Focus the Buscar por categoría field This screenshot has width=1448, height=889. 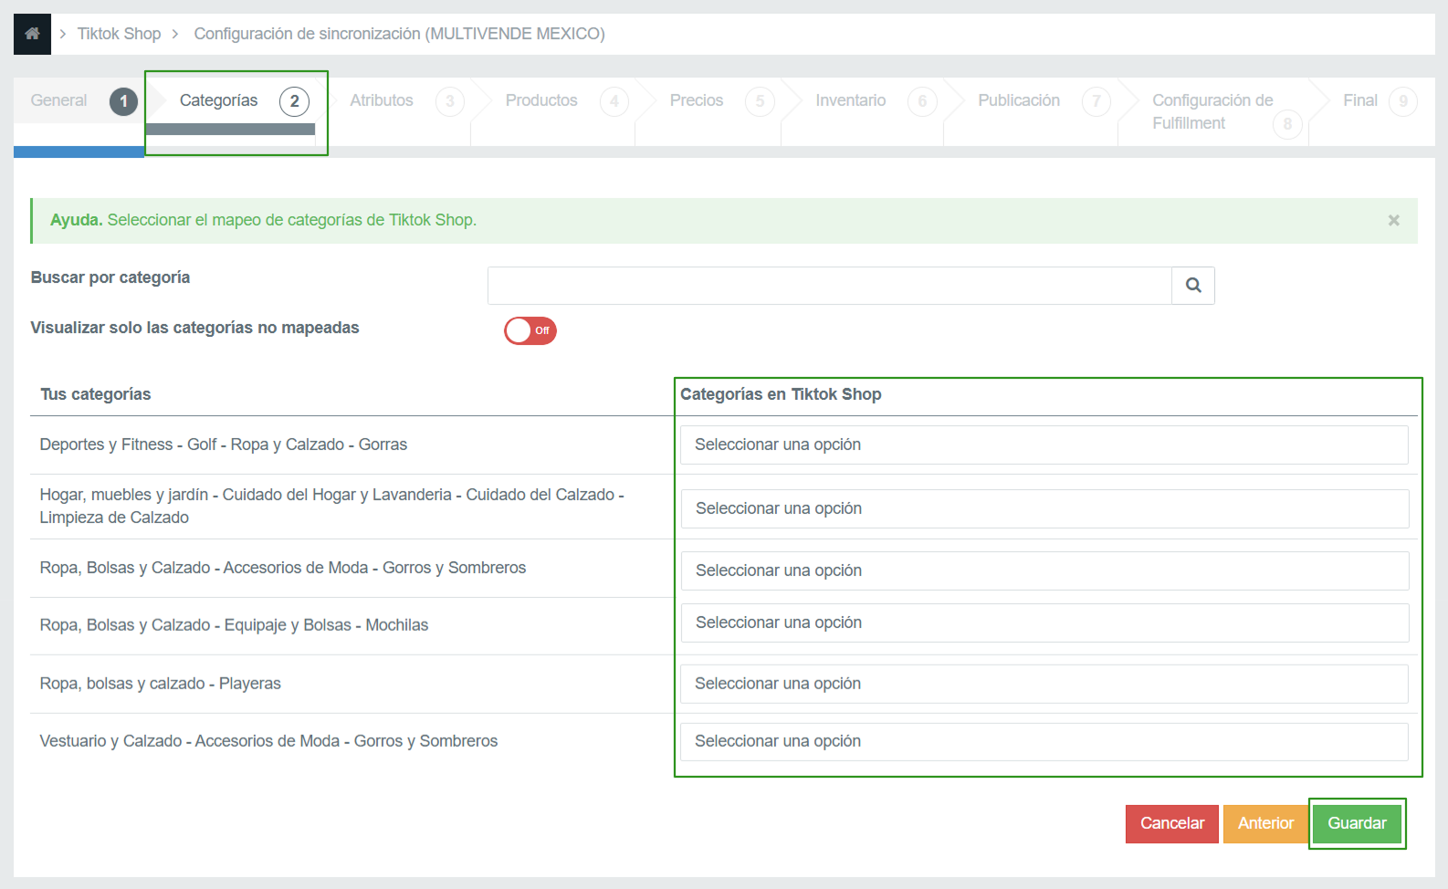(829, 286)
